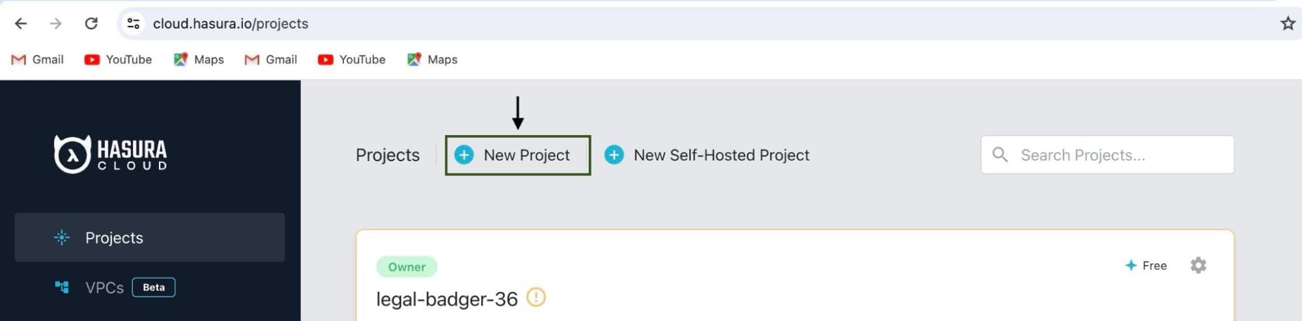Open the legal-badger-36 project

[x=447, y=299]
